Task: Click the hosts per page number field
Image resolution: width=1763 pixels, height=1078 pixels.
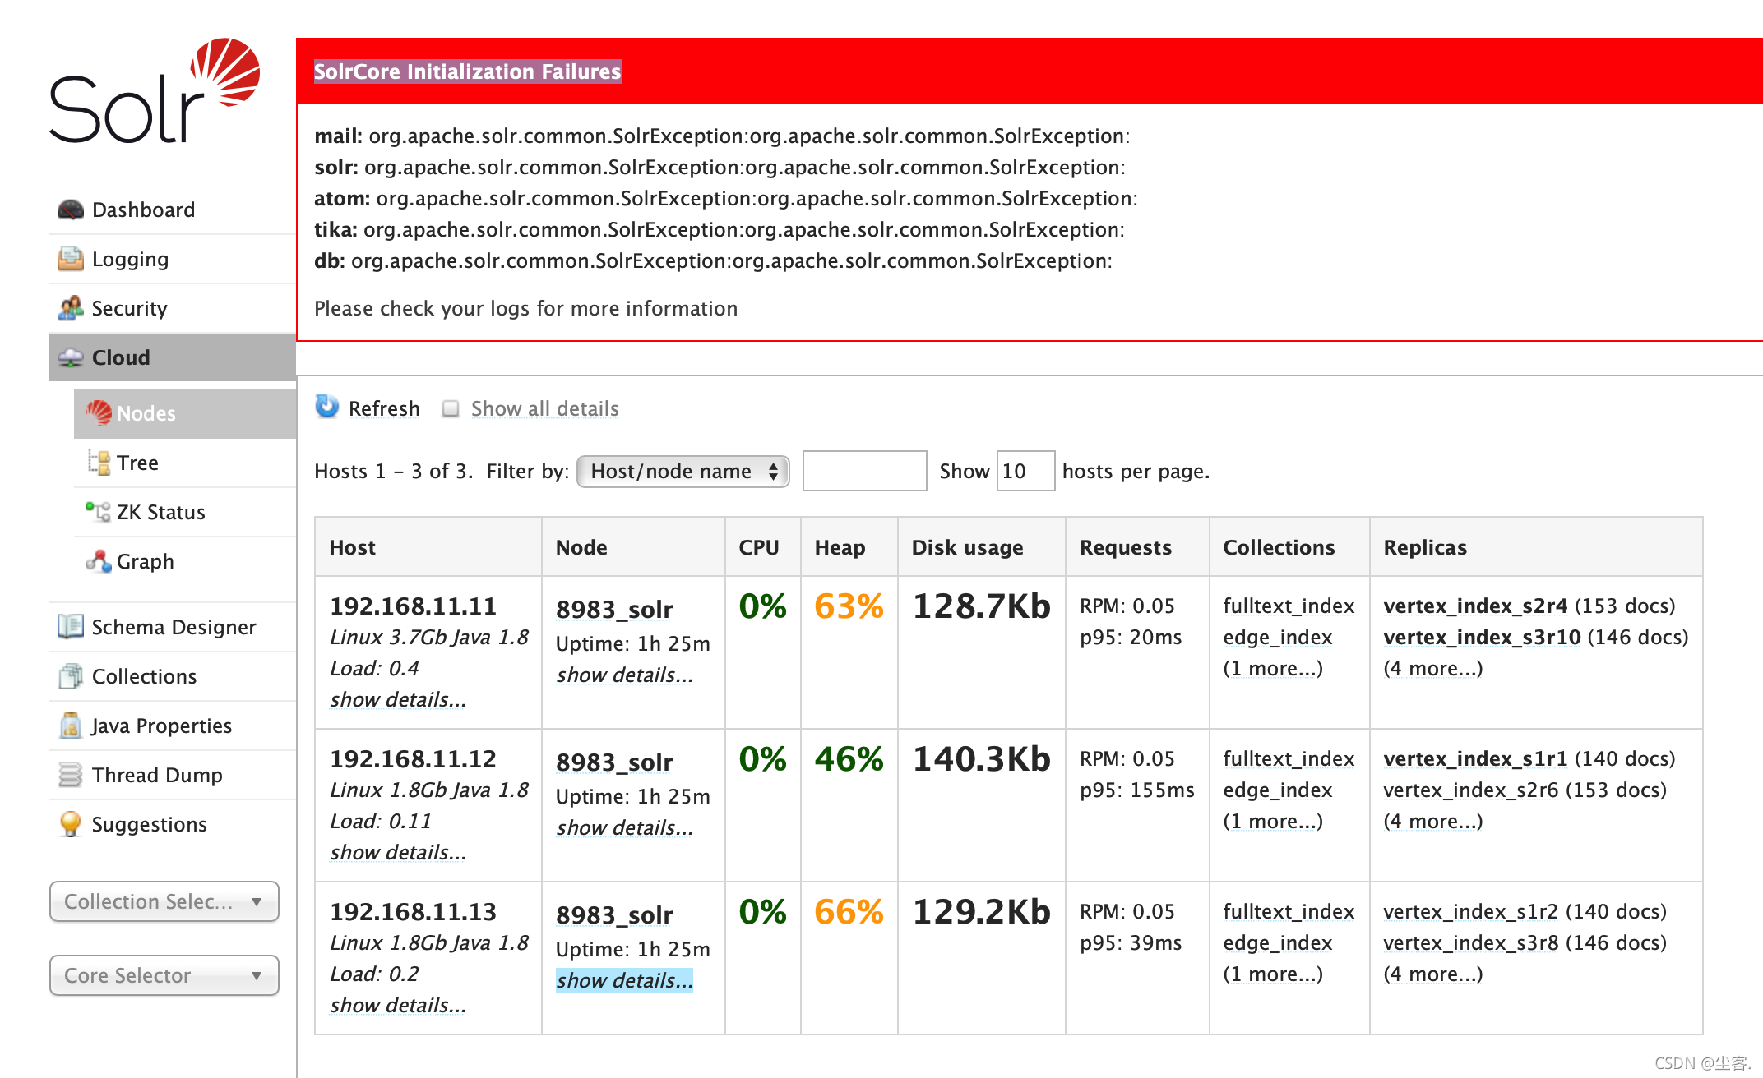Action: click(x=1025, y=471)
